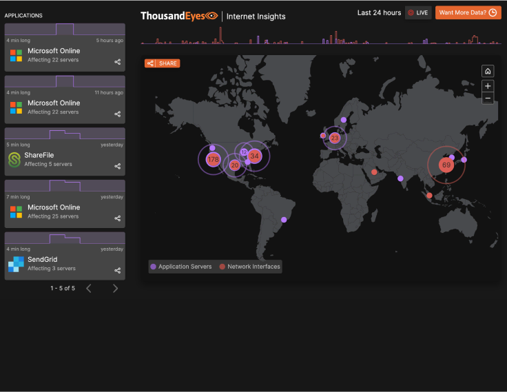Go to next page of applications
Image resolution: width=507 pixels, height=392 pixels.
pos(115,288)
